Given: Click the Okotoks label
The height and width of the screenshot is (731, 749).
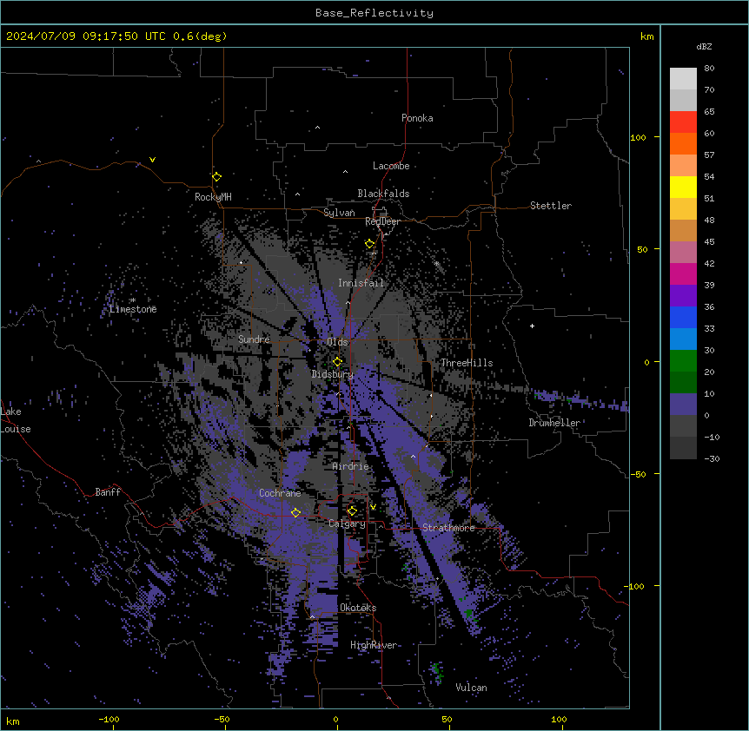Looking at the screenshot, I should click(358, 608).
